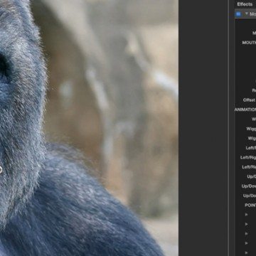Expand the first triangle below POINTS
The height and width of the screenshot is (256, 256).
click(x=247, y=215)
